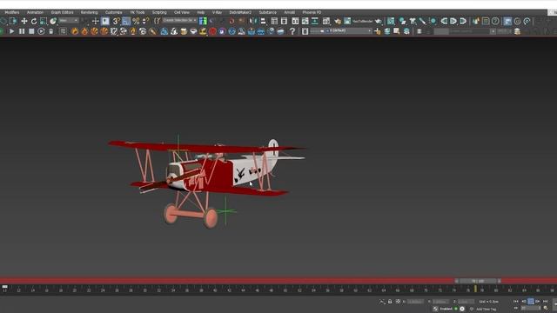This screenshot has height=313, width=557.
Task: Toggle the 3D Snaps button
Action: pyautogui.click(x=116, y=21)
